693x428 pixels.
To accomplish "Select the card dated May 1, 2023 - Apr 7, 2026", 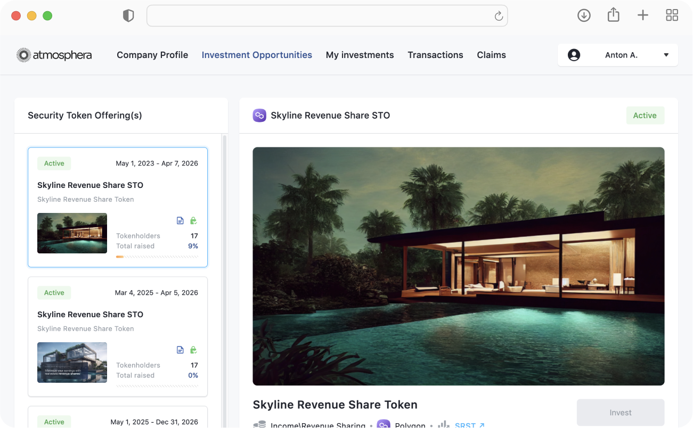I will point(118,207).
